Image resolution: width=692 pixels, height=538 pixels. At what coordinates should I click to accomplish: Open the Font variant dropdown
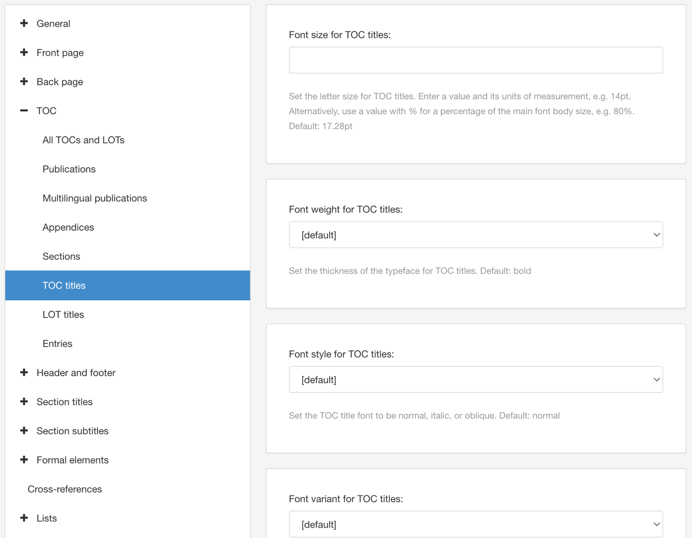(x=476, y=524)
